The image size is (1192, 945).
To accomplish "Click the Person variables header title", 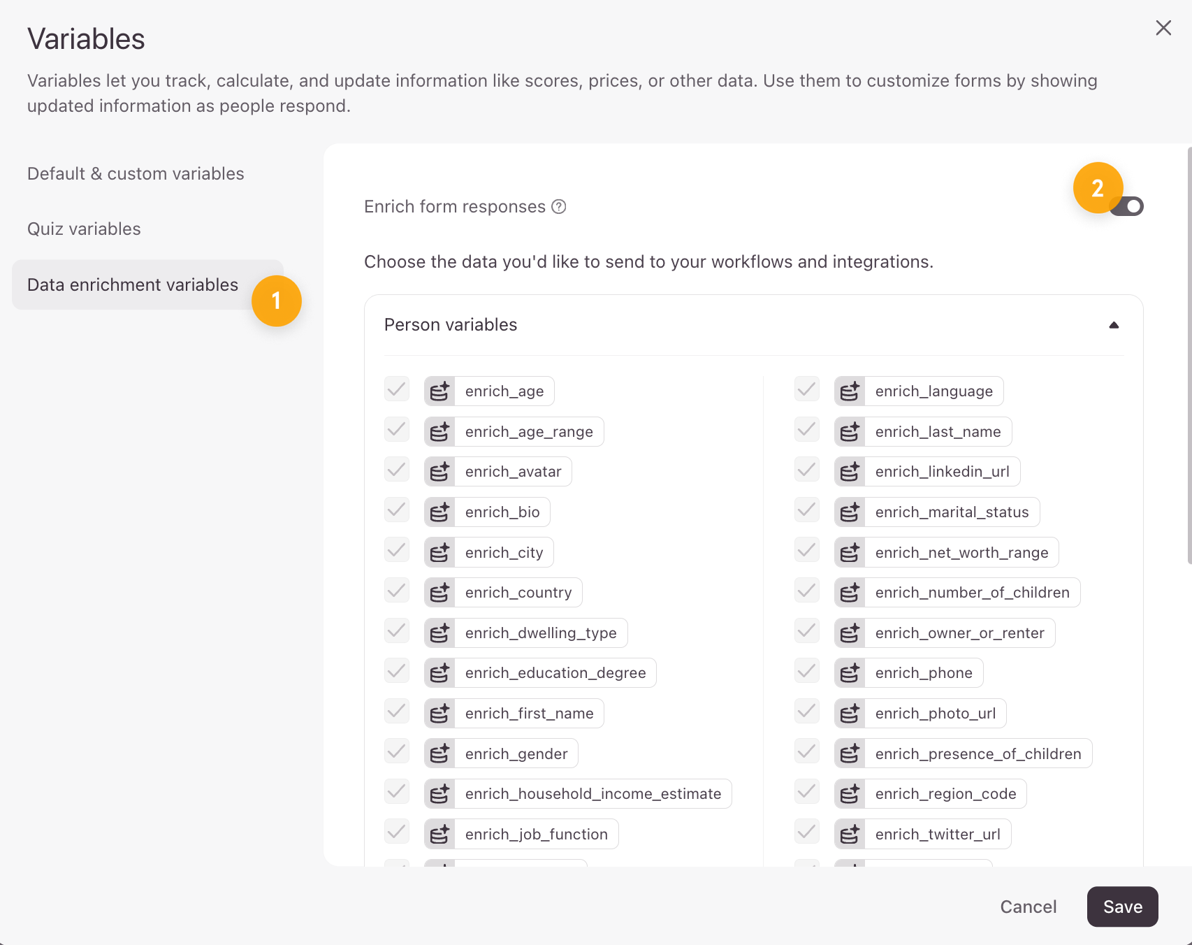I will coord(451,325).
